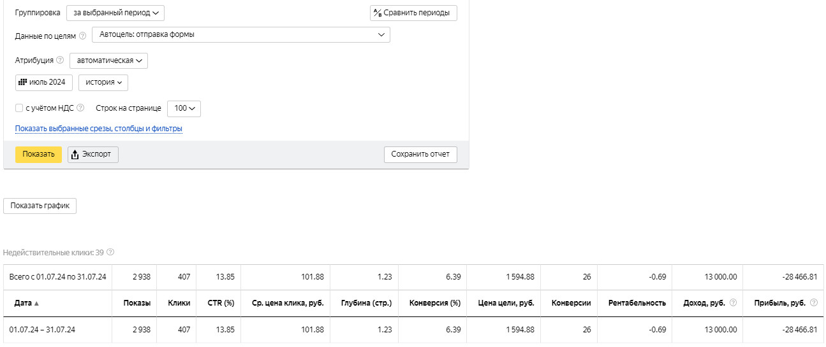Click help icon in Прибыль, руб. column header
Image resolution: width=826 pixels, height=347 pixels.
(x=813, y=303)
